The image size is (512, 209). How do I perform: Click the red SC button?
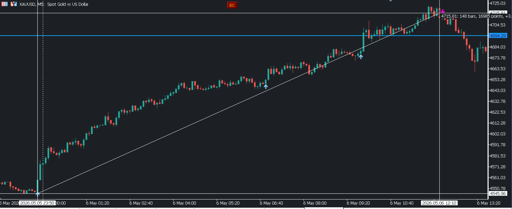coord(232,5)
